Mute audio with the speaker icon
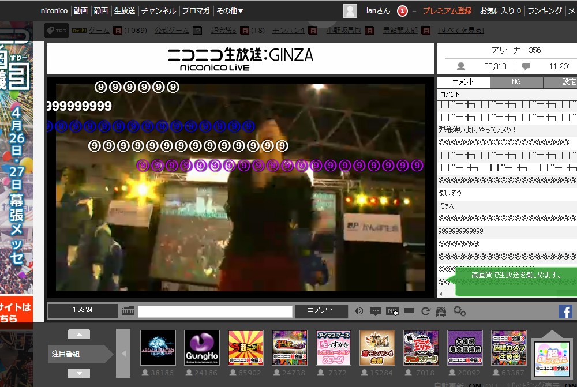577x387 pixels. click(x=358, y=311)
